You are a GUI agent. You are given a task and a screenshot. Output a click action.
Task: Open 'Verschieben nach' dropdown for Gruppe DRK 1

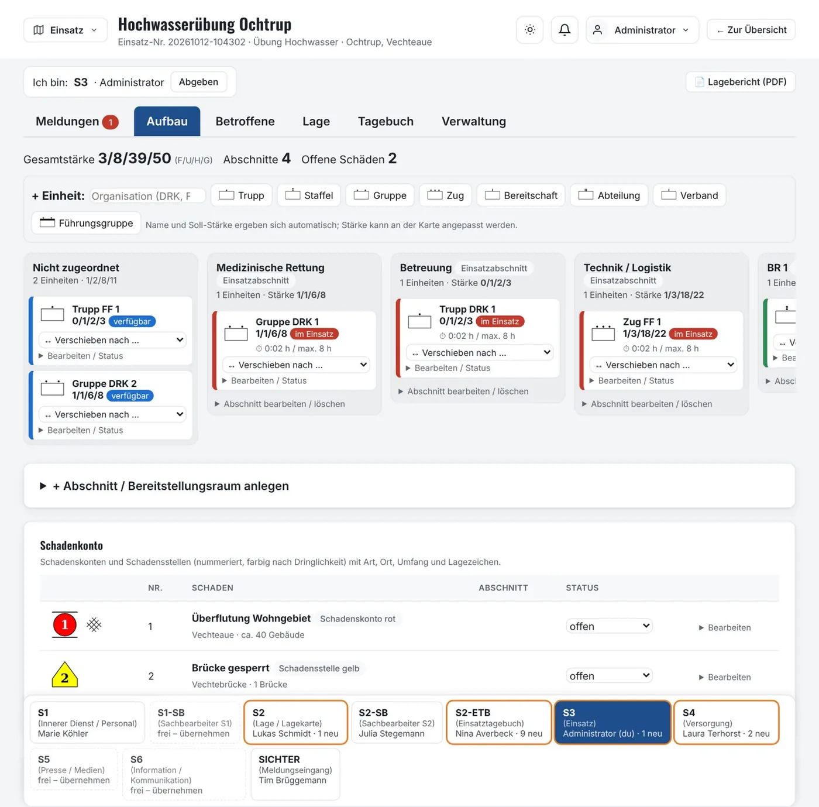297,365
